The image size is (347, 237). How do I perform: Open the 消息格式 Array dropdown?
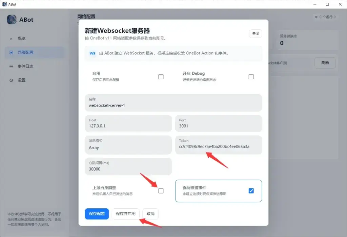[128, 145]
